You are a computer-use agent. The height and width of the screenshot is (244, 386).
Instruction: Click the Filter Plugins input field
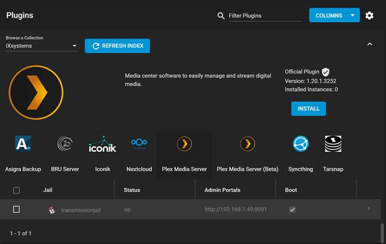coord(265,16)
